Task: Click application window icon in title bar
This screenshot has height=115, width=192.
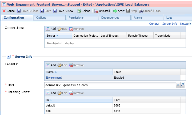Action: click(4, 5)
